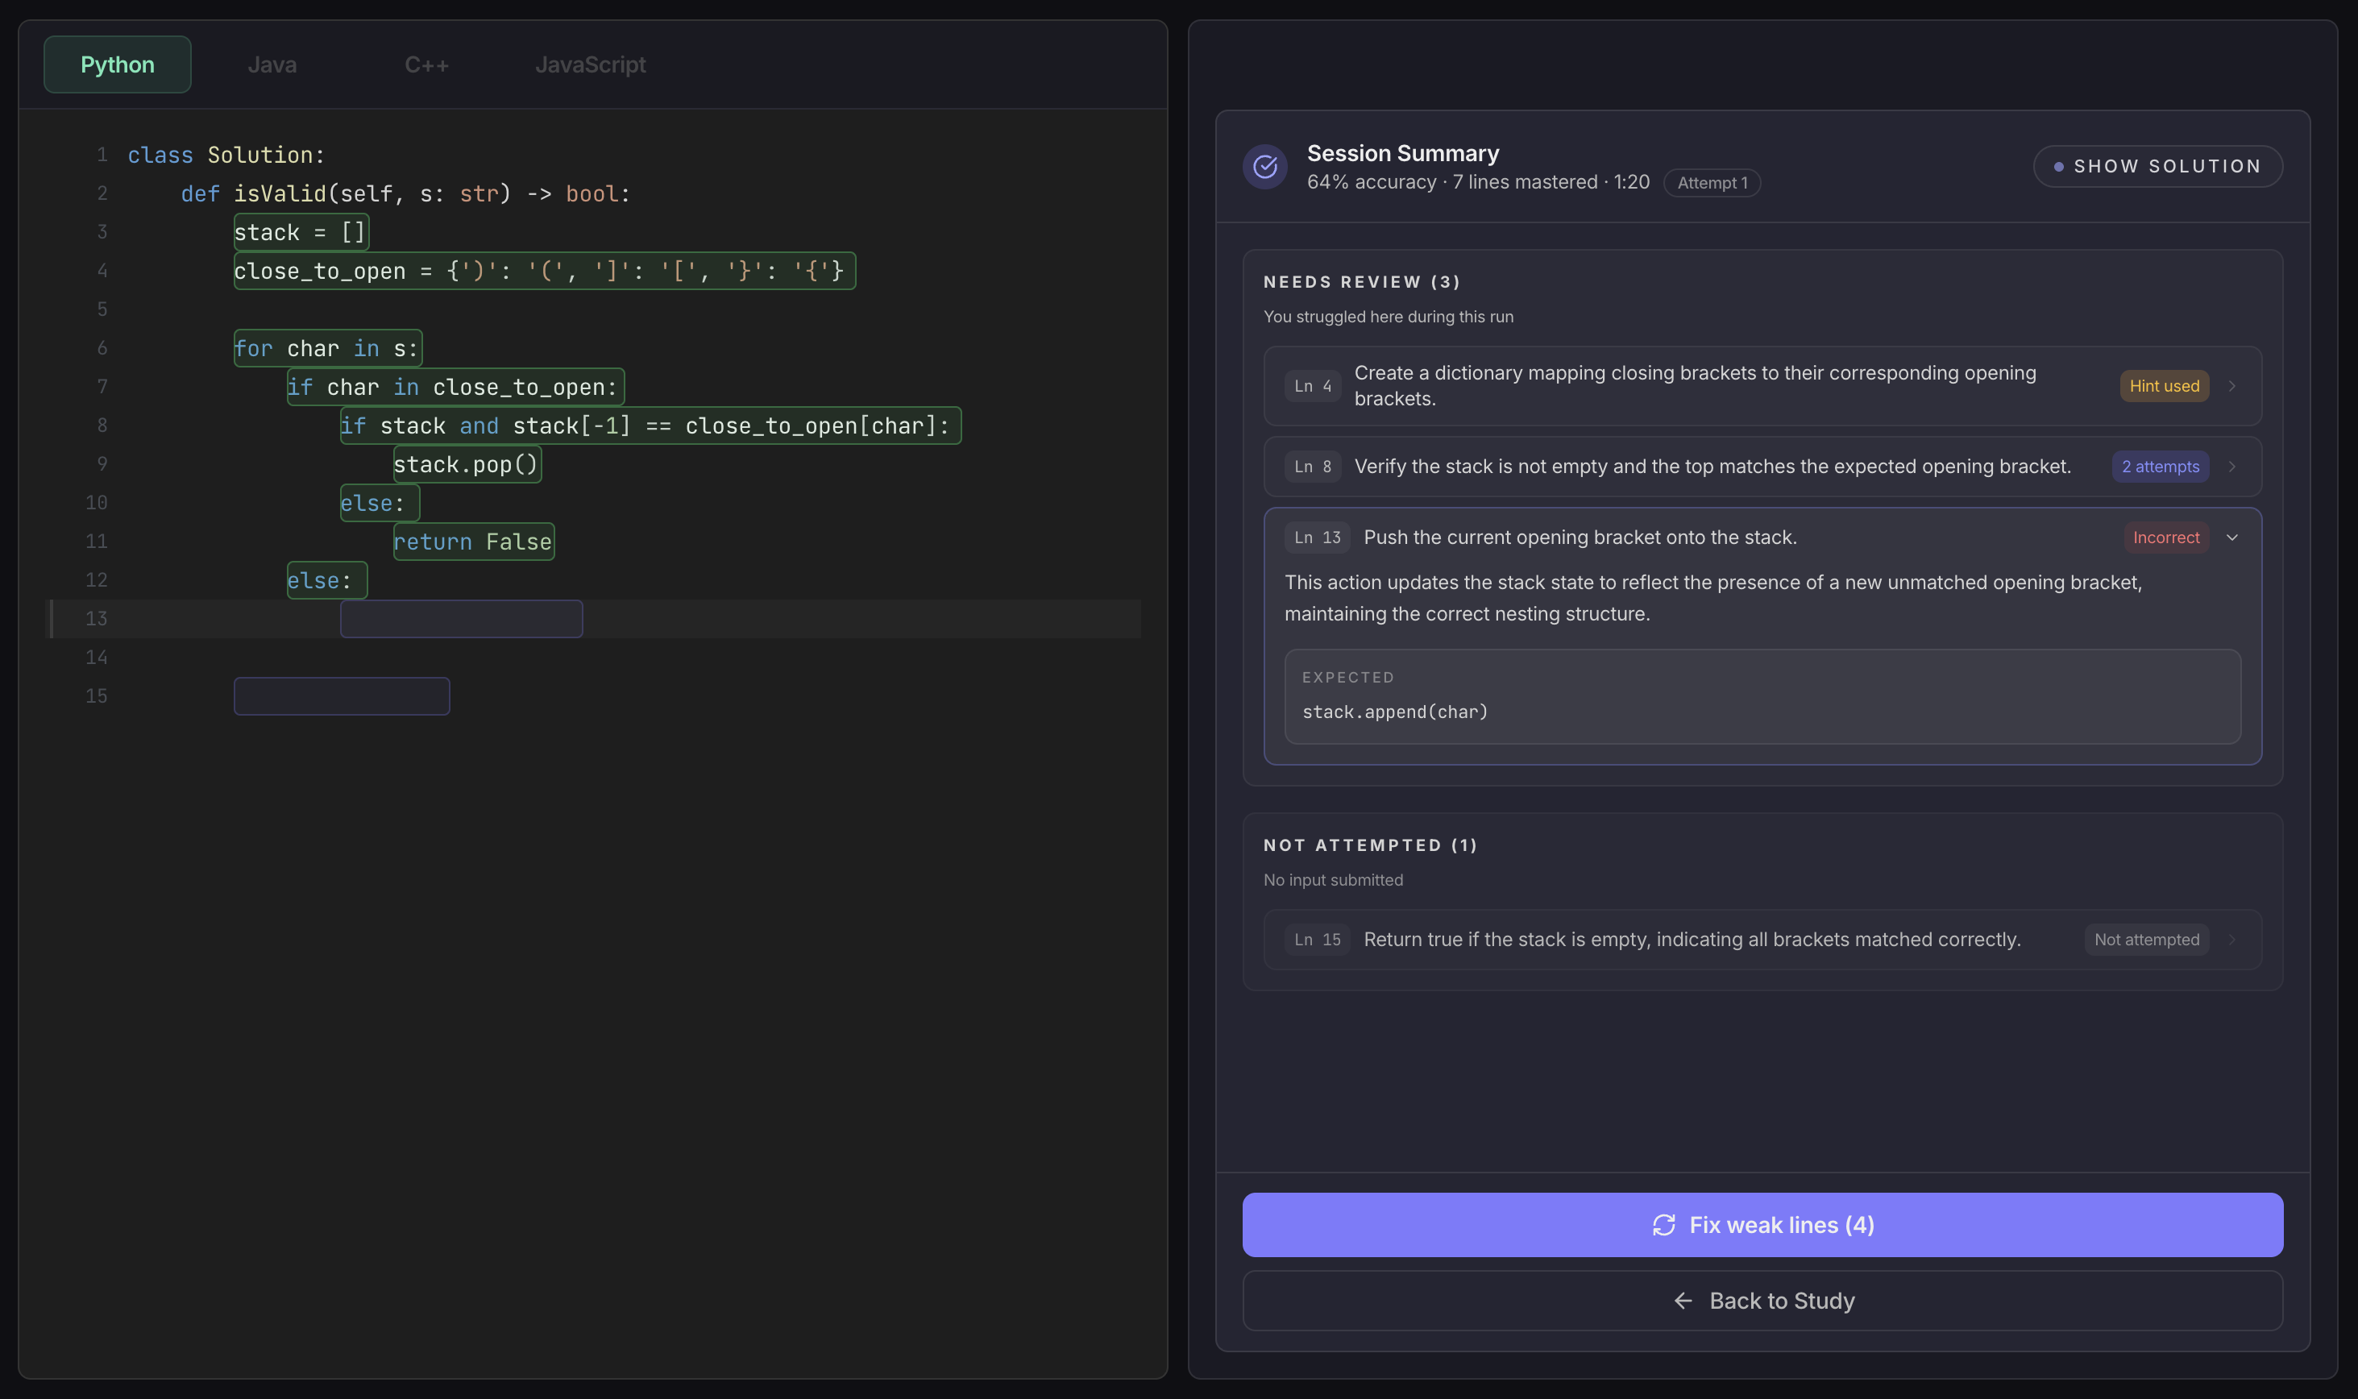Viewport: 2358px width, 1399px height.
Task: Expand the Ln 4 dictionary review item
Action: coord(2231,385)
